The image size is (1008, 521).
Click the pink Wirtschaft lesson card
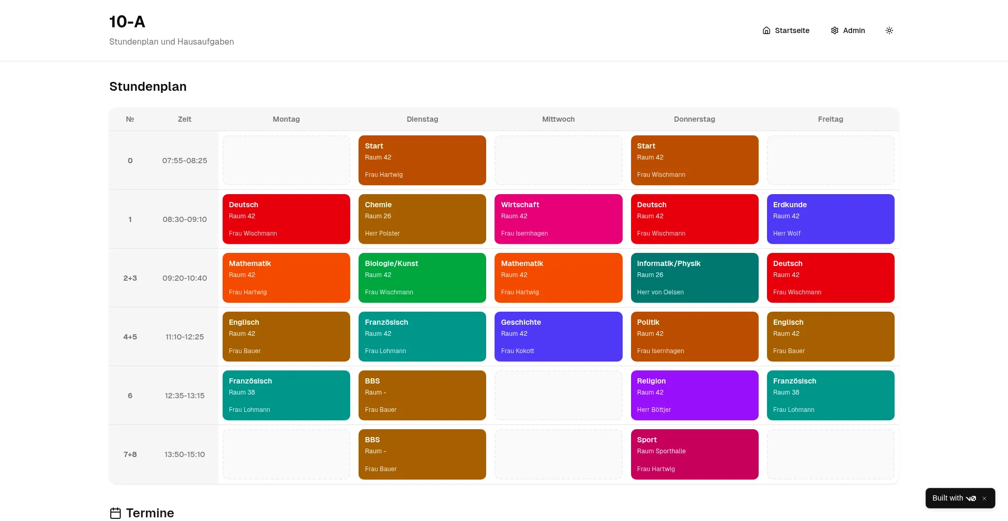coord(558,219)
